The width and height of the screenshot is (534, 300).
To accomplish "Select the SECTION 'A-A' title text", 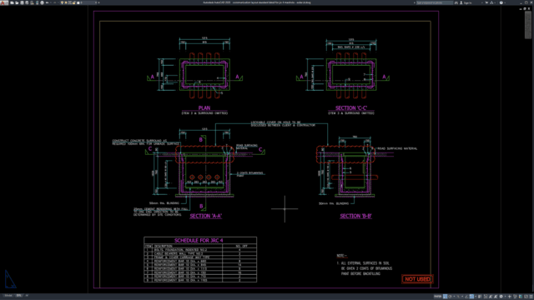I will pyautogui.click(x=206, y=216).
